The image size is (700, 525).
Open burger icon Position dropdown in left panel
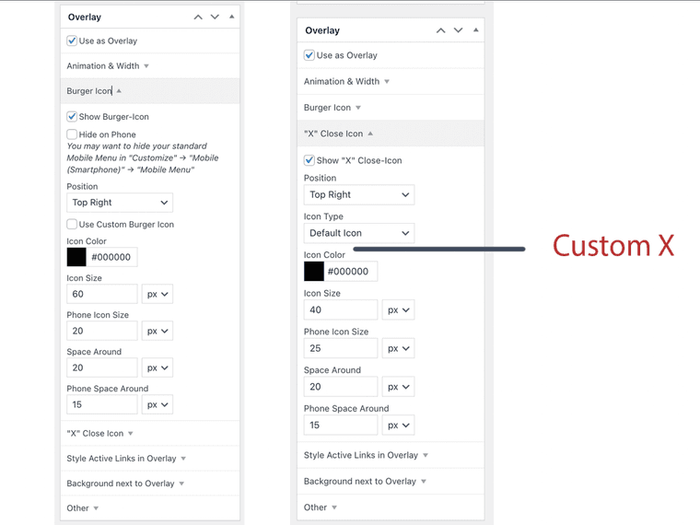(120, 203)
